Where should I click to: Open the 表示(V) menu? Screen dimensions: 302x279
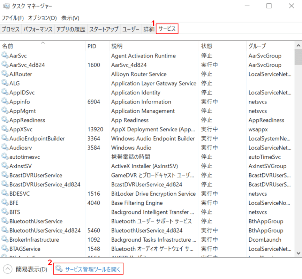[70, 18]
